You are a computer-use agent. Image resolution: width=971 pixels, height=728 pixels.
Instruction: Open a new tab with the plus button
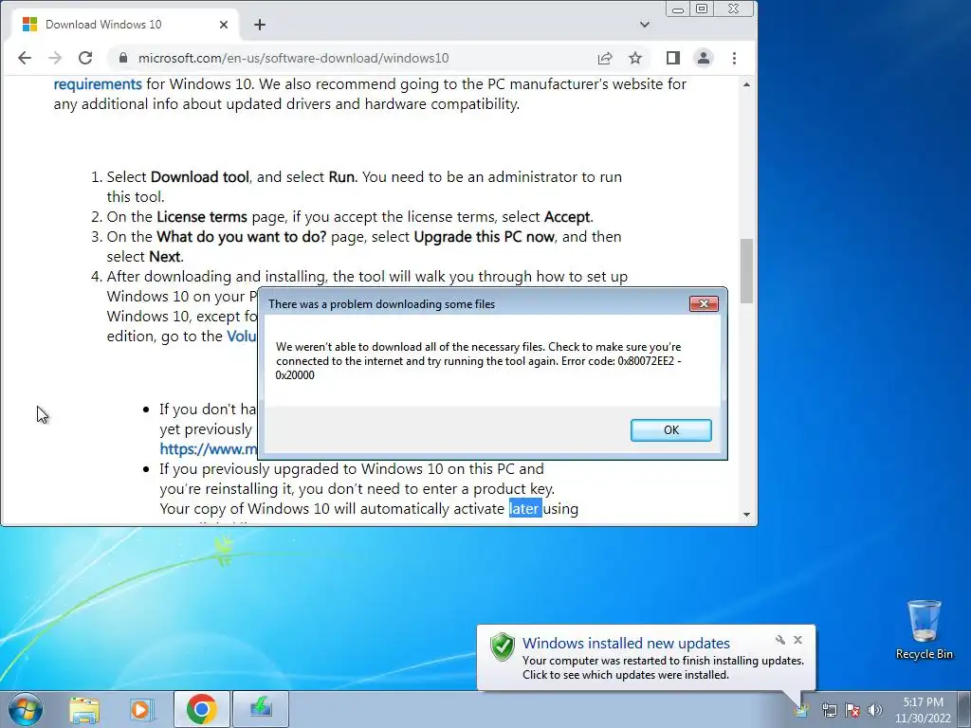click(260, 25)
